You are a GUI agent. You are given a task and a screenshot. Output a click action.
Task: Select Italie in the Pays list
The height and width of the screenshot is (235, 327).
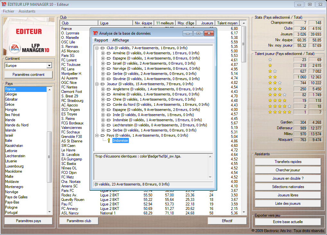coord(9,141)
